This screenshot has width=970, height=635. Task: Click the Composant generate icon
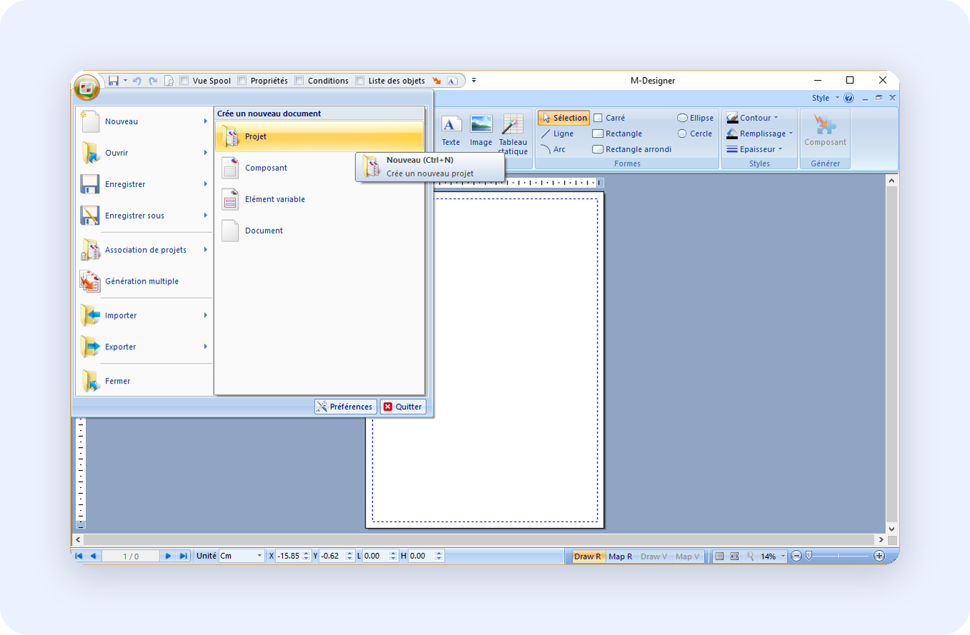[825, 126]
